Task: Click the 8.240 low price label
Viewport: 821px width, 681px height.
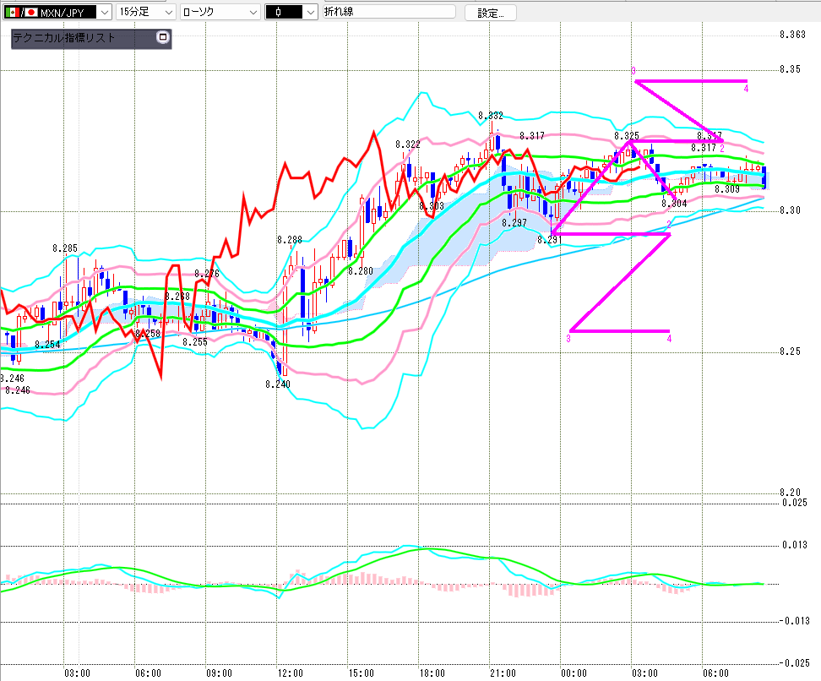Action: point(277,384)
